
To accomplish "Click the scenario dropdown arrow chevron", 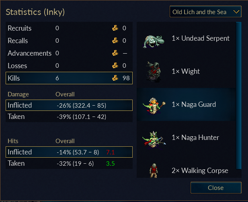I will (x=236, y=12).
